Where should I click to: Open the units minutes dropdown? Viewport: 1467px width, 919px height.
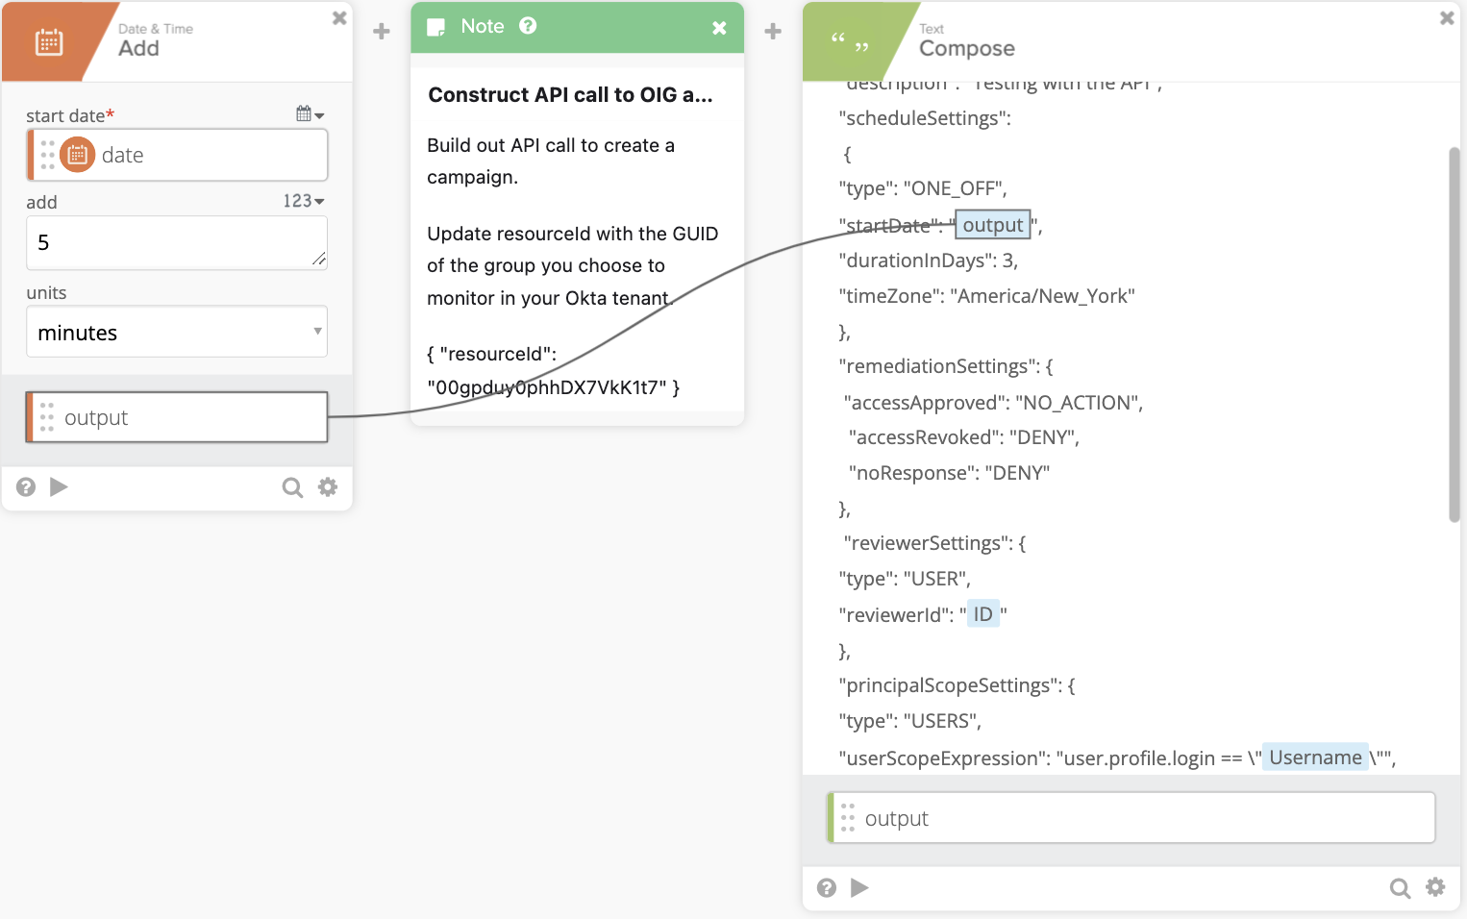coord(177,333)
